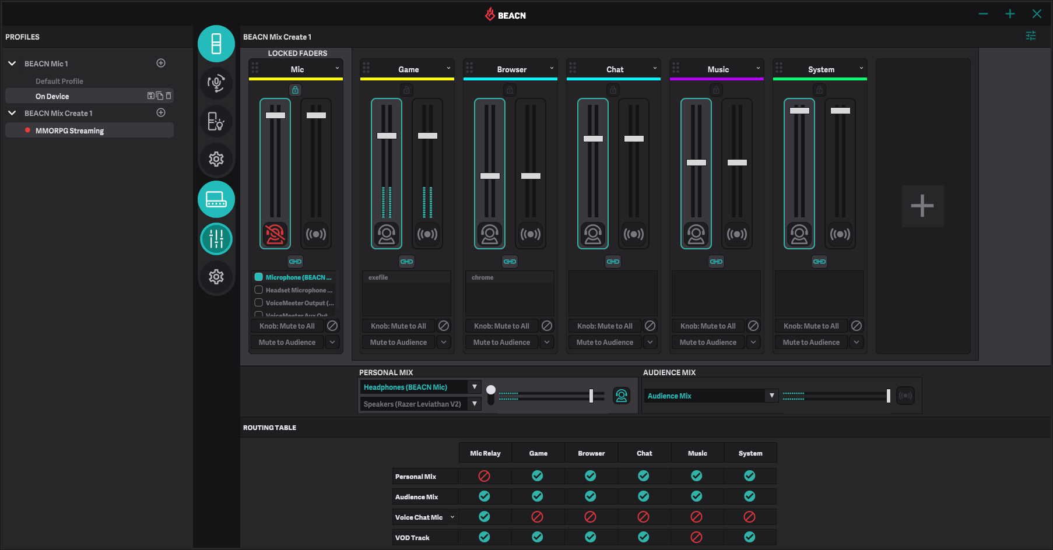Select the MMORPG Streaming profile
1053x550 pixels.
[89, 130]
